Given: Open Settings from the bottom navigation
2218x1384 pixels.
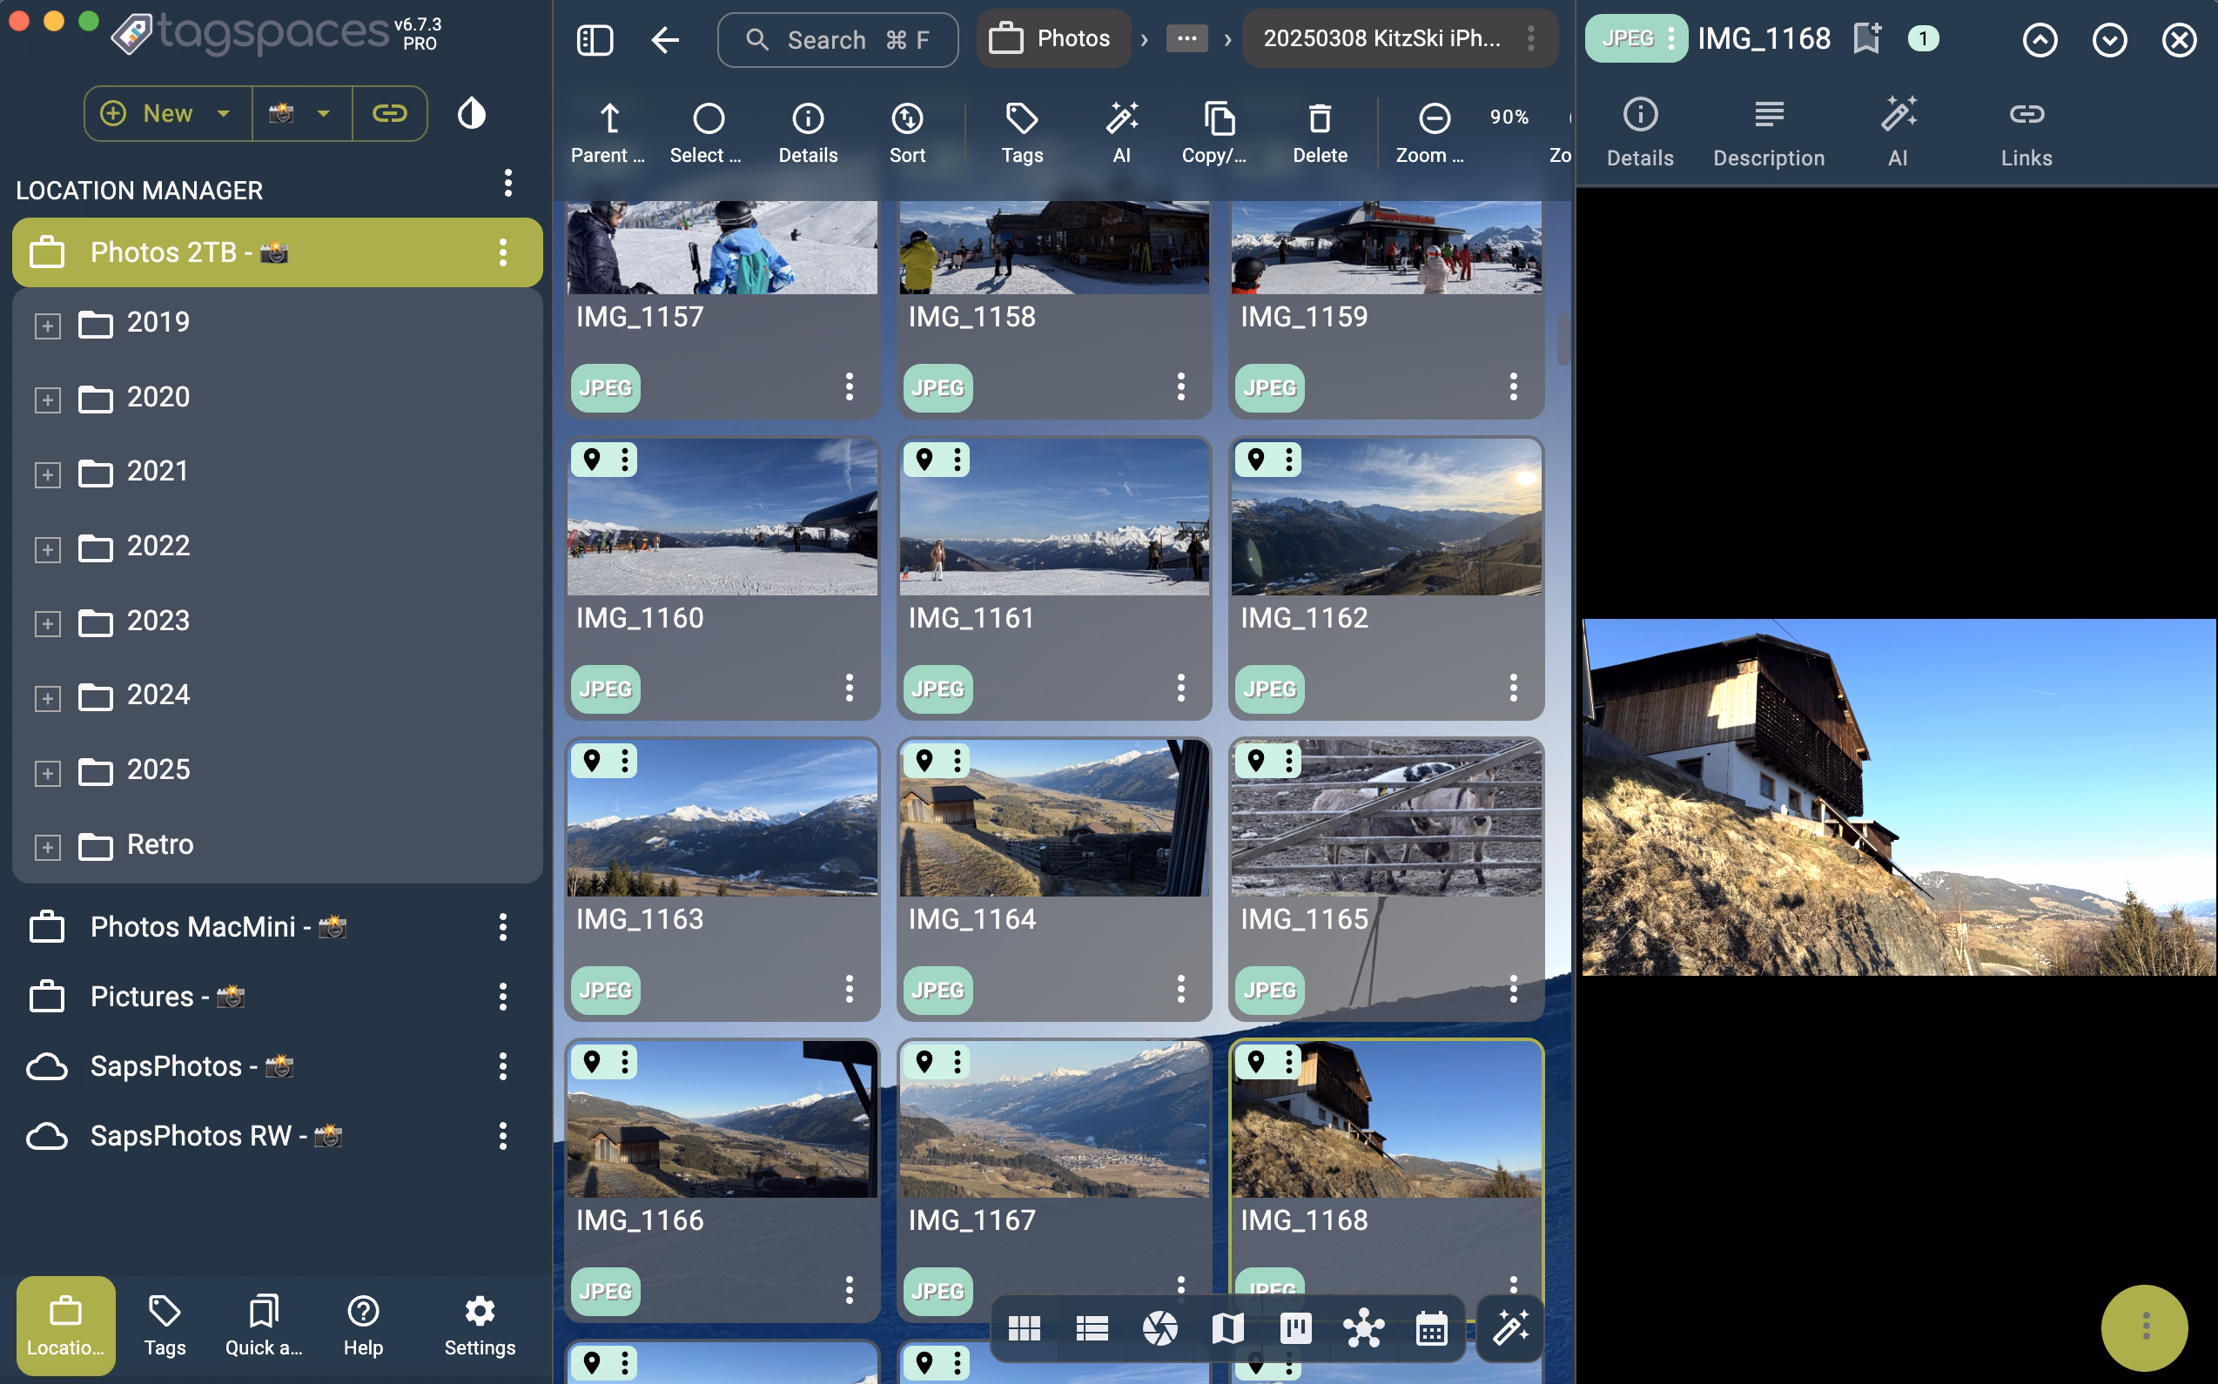Looking at the screenshot, I should click(x=479, y=1325).
